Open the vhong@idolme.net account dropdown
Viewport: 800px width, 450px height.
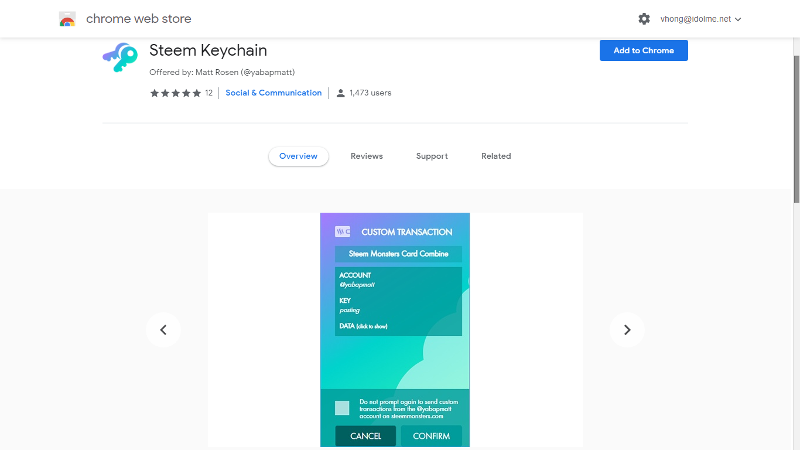701,19
